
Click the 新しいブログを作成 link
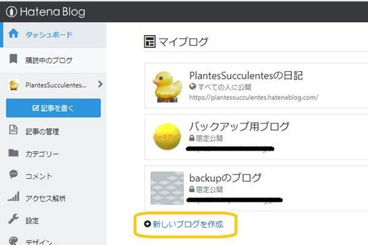tap(188, 224)
